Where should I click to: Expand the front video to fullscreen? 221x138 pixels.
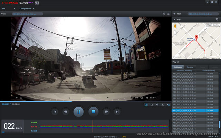164,14
